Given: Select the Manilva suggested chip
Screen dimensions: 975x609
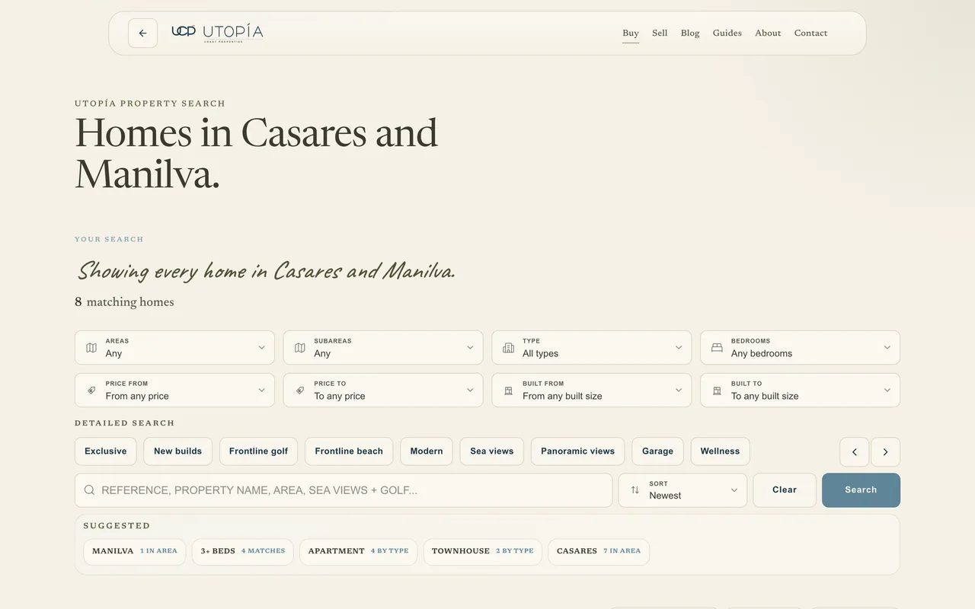Looking at the screenshot, I should click(x=134, y=551).
